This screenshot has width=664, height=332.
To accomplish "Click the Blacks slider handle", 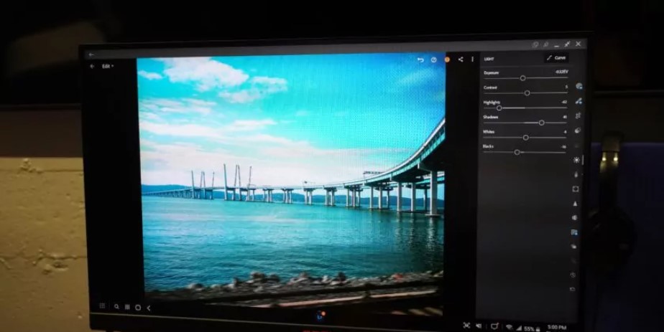I will click(517, 153).
